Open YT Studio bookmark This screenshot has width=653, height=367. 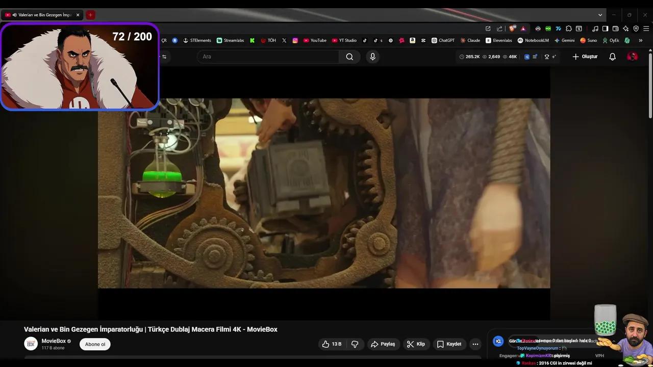pos(344,40)
